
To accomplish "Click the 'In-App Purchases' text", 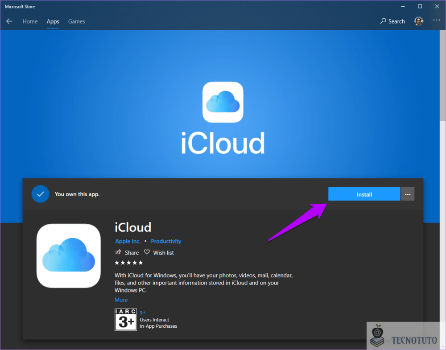I will pyautogui.click(x=158, y=326).
